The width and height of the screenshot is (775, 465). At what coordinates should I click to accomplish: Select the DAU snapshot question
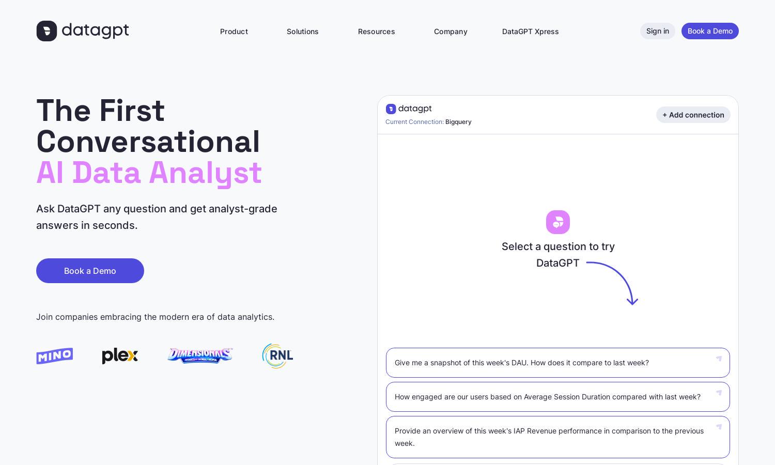pyautogui.click(x=558, y=363)
